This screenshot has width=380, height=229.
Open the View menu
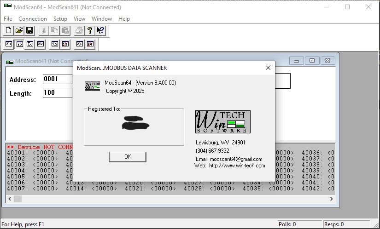point(79,18)
